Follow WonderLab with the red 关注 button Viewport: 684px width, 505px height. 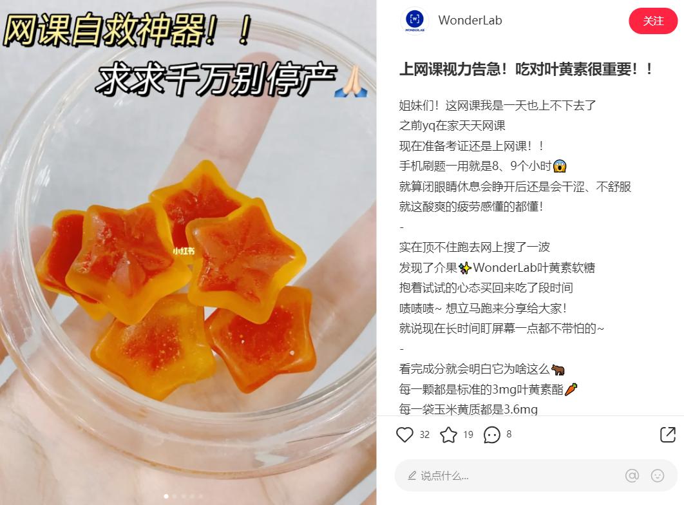[652, 21]
